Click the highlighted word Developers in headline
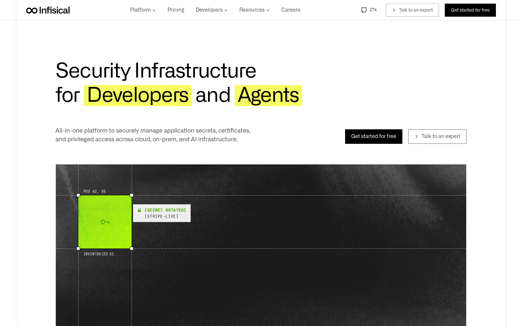 138,95
